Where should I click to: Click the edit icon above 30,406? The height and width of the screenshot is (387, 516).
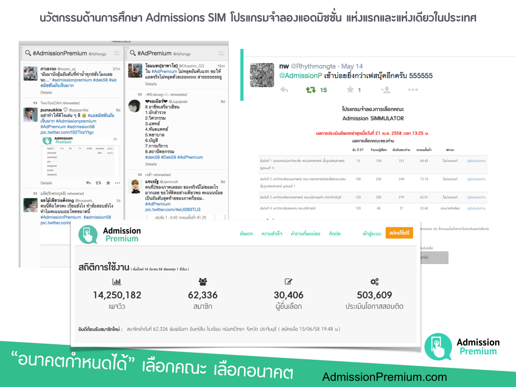coord(288,282)
